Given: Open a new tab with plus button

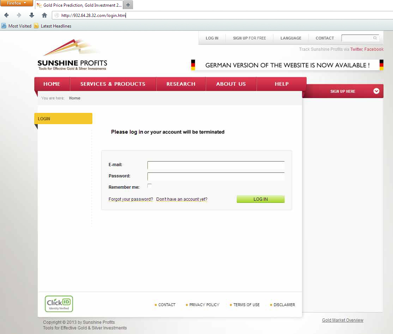Looking at the screenshot, I should coord(128,5).
